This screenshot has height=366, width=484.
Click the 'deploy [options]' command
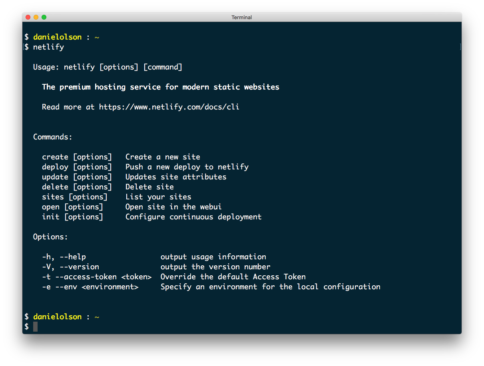coord(77,167)
